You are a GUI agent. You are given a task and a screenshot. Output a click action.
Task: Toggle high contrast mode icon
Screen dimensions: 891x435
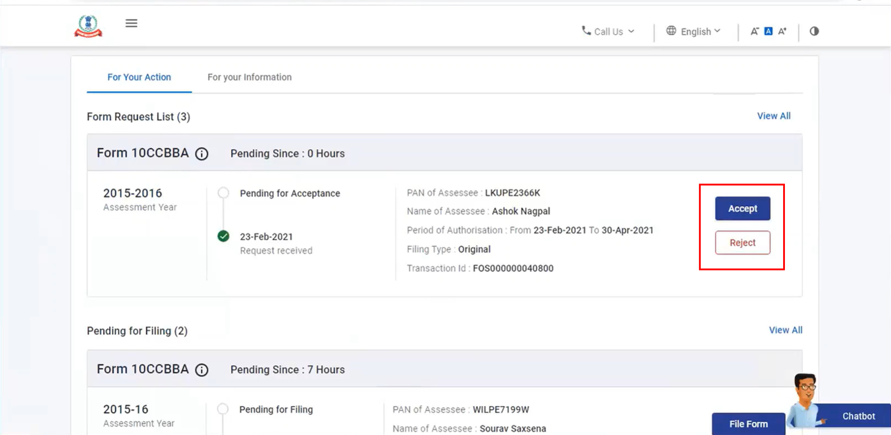tap(814, 31)
